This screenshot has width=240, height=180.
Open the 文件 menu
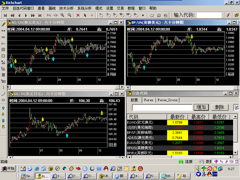point(5,8)
